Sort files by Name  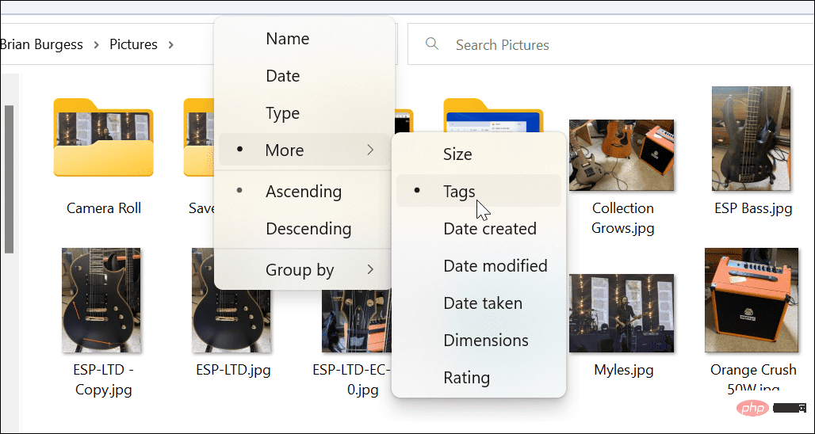[x=287, y=39]
